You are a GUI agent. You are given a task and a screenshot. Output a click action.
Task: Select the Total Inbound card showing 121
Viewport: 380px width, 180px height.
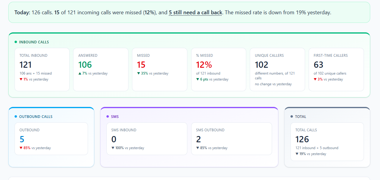point(42,70)
